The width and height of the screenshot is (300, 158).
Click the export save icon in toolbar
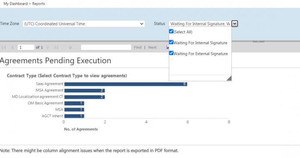(167, 47)
